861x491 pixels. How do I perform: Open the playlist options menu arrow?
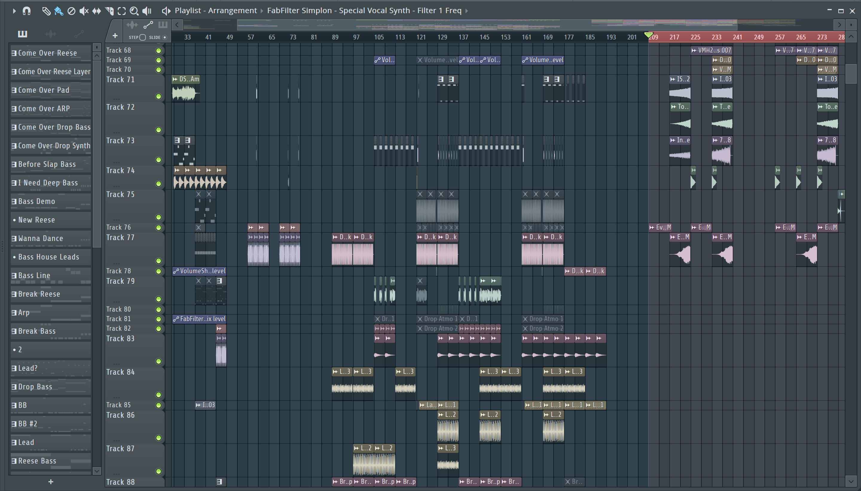(14, 11)
